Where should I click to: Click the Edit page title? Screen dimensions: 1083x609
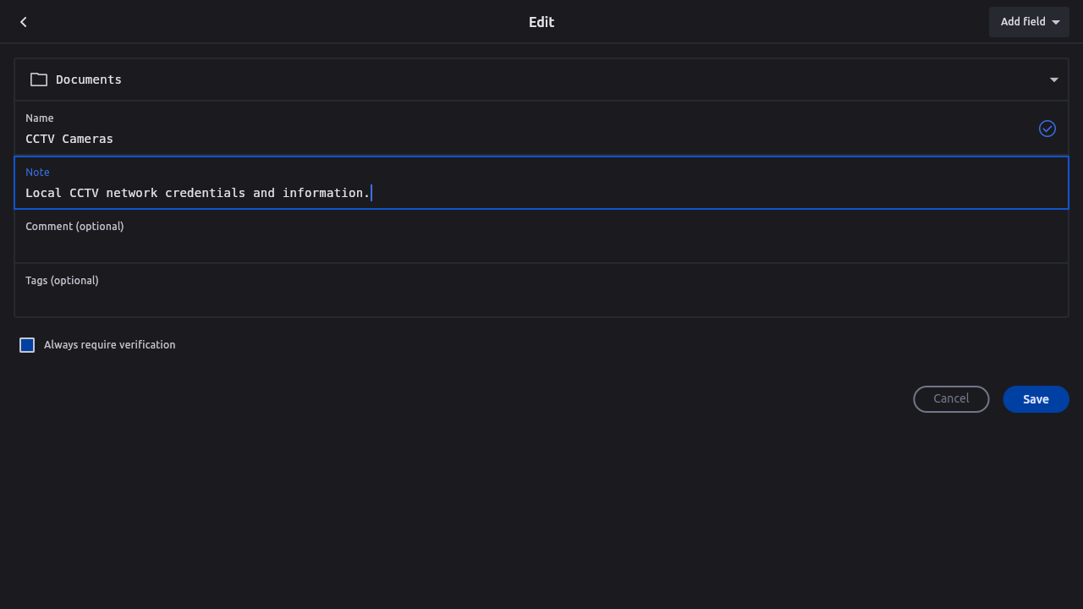coord(541,22)
